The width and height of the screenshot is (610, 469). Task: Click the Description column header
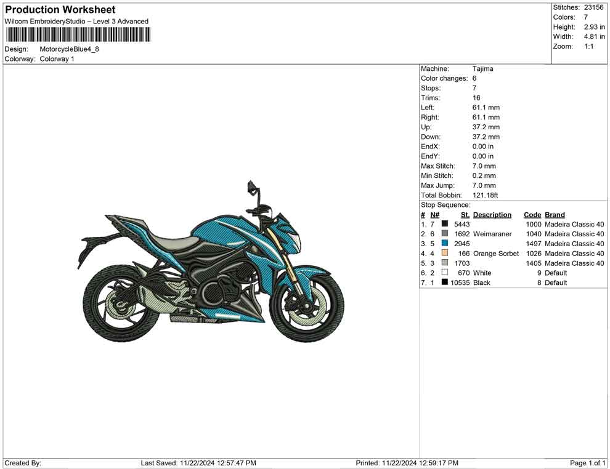point(493,214)
